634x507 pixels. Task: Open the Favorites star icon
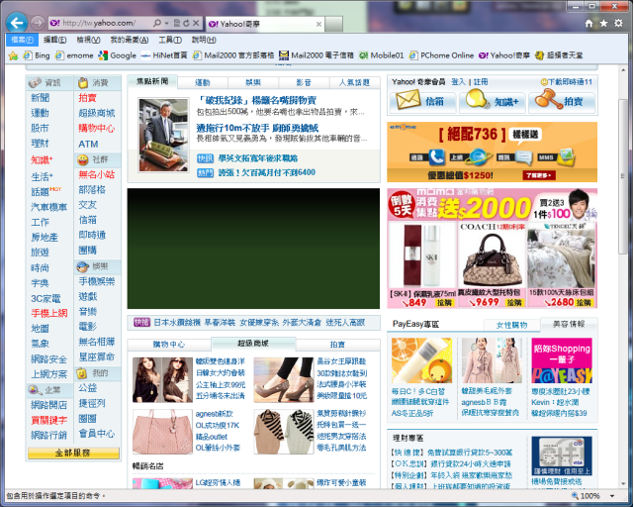click(x=603, y=24)
